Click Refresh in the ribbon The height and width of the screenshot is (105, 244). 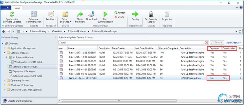pos(120,13)
